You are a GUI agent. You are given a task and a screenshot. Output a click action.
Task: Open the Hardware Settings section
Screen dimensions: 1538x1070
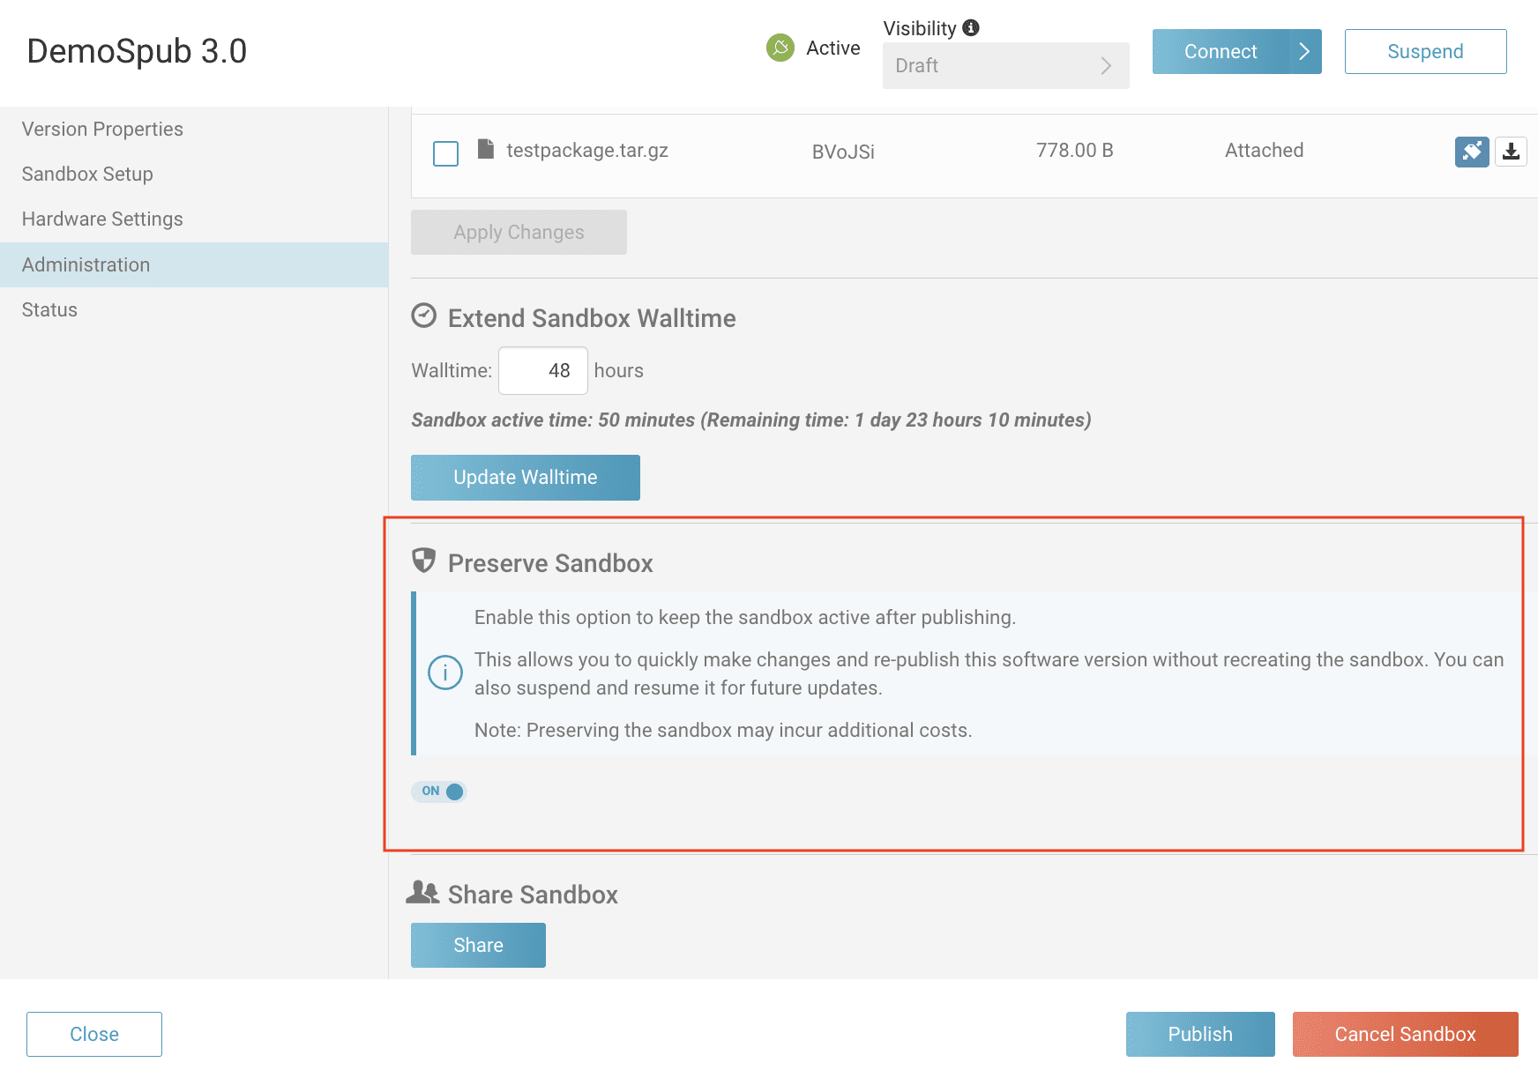tap(102, 219)
